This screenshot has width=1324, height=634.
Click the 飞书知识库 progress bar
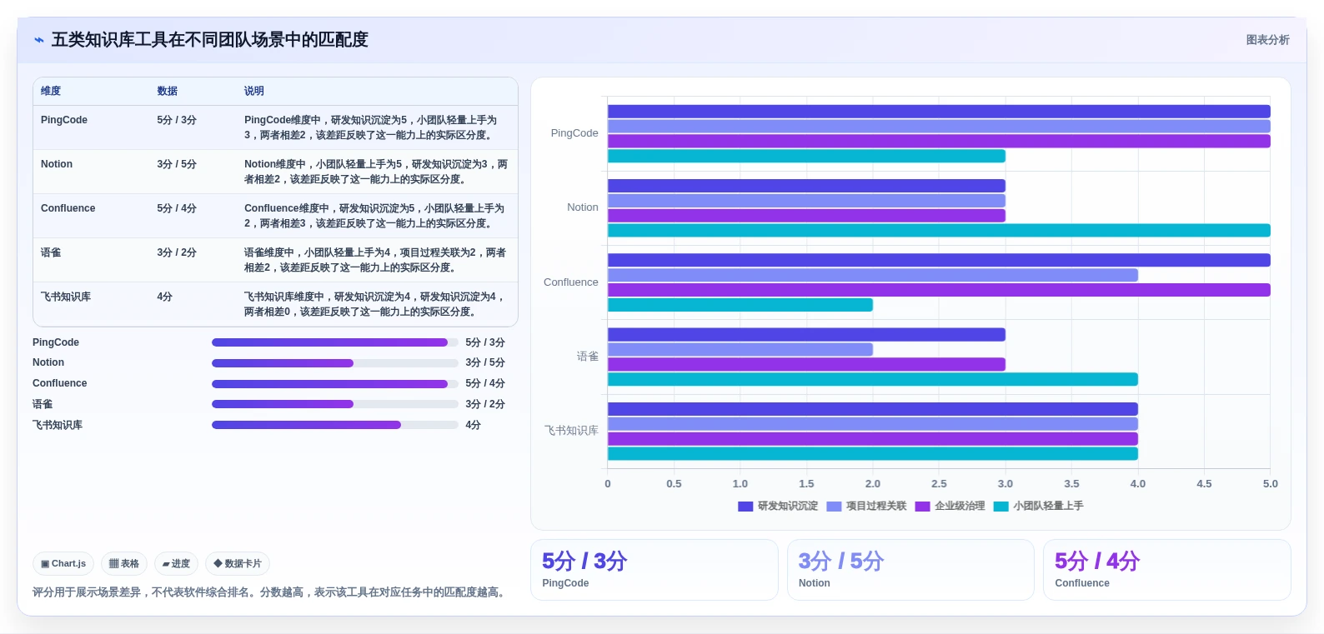click(335, 425)
